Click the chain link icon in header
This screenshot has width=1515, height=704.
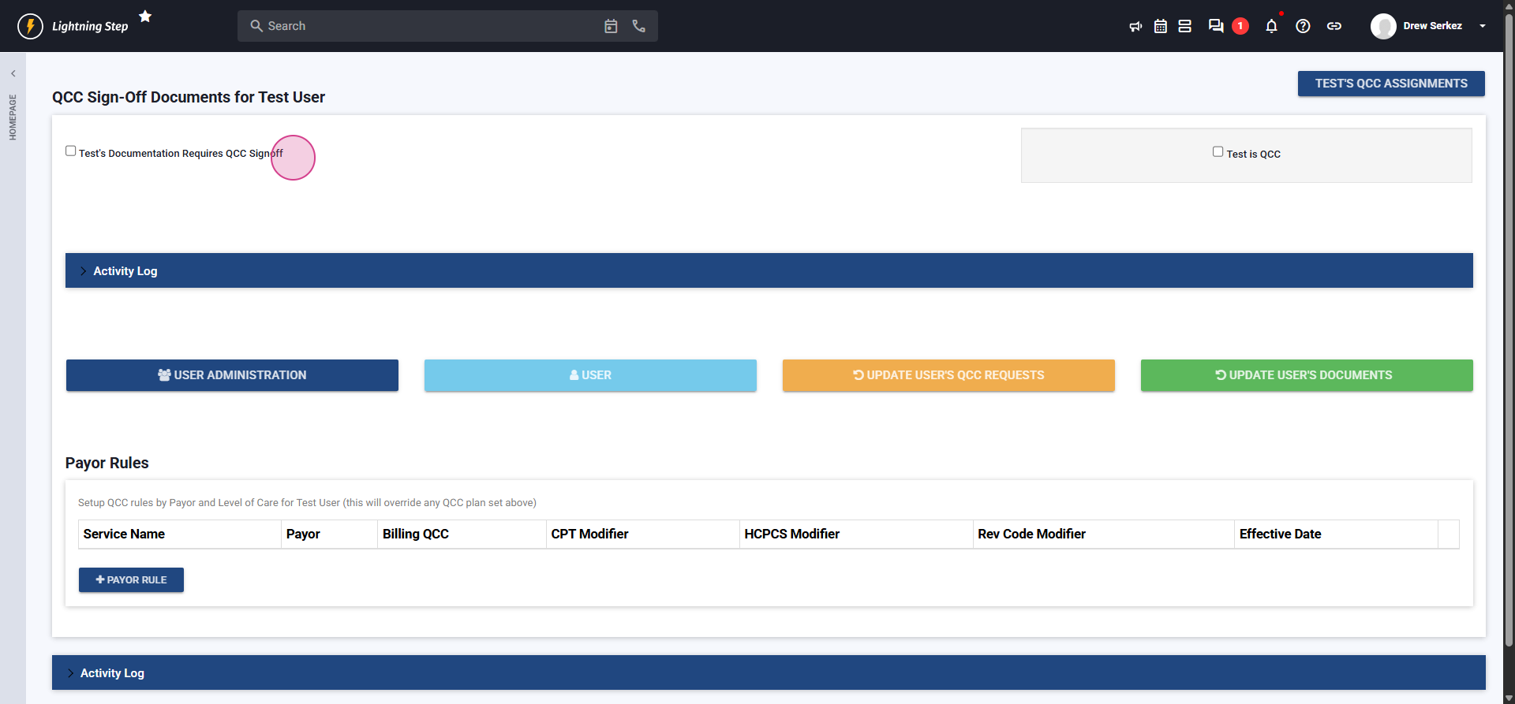(x=1334, y=26)
